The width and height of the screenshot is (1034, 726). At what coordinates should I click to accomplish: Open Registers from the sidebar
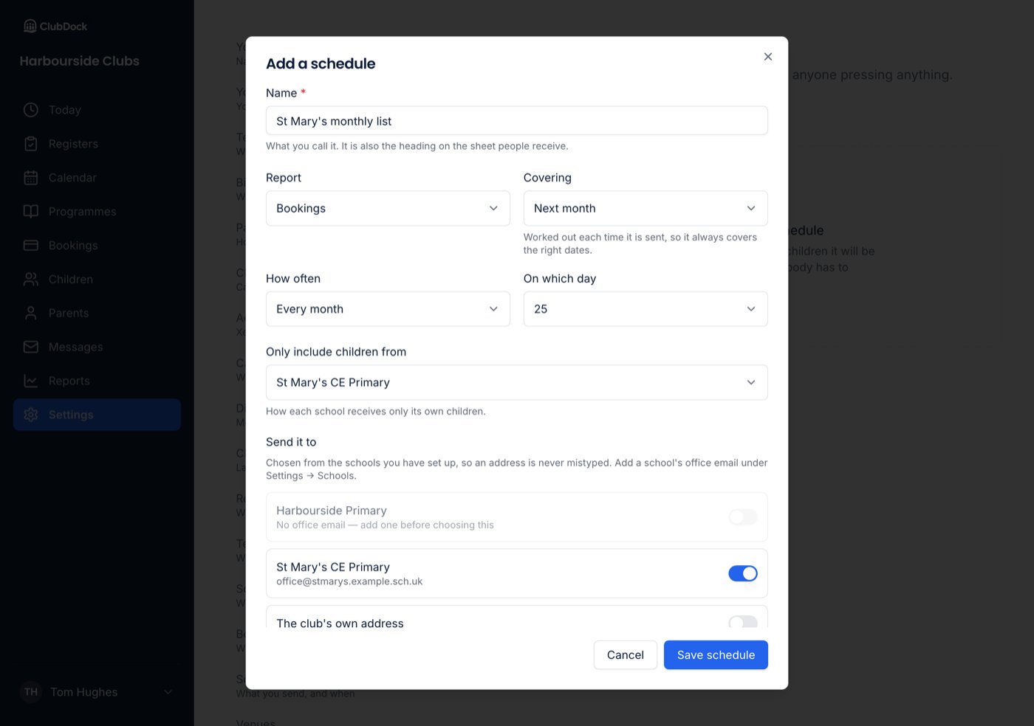point(97,144)
